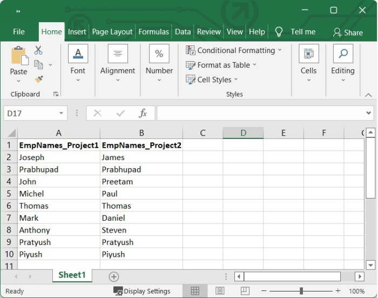The image size is (378, 298).
Task: Open the Alignment group icon
Action: 118,54
